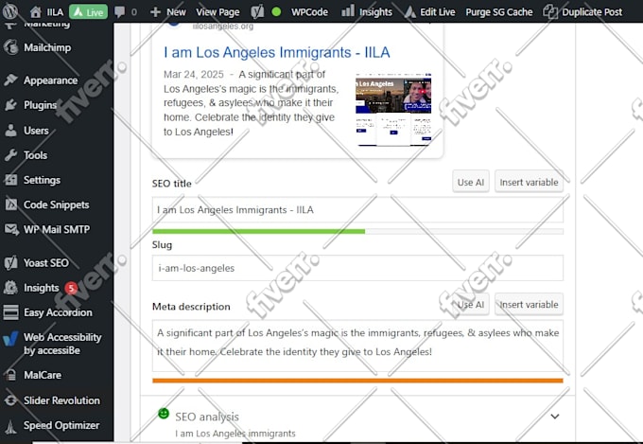Viewport: 643px width, 444px height.
Task: Click the Google preview title link
Action: (x=277, y=53)
